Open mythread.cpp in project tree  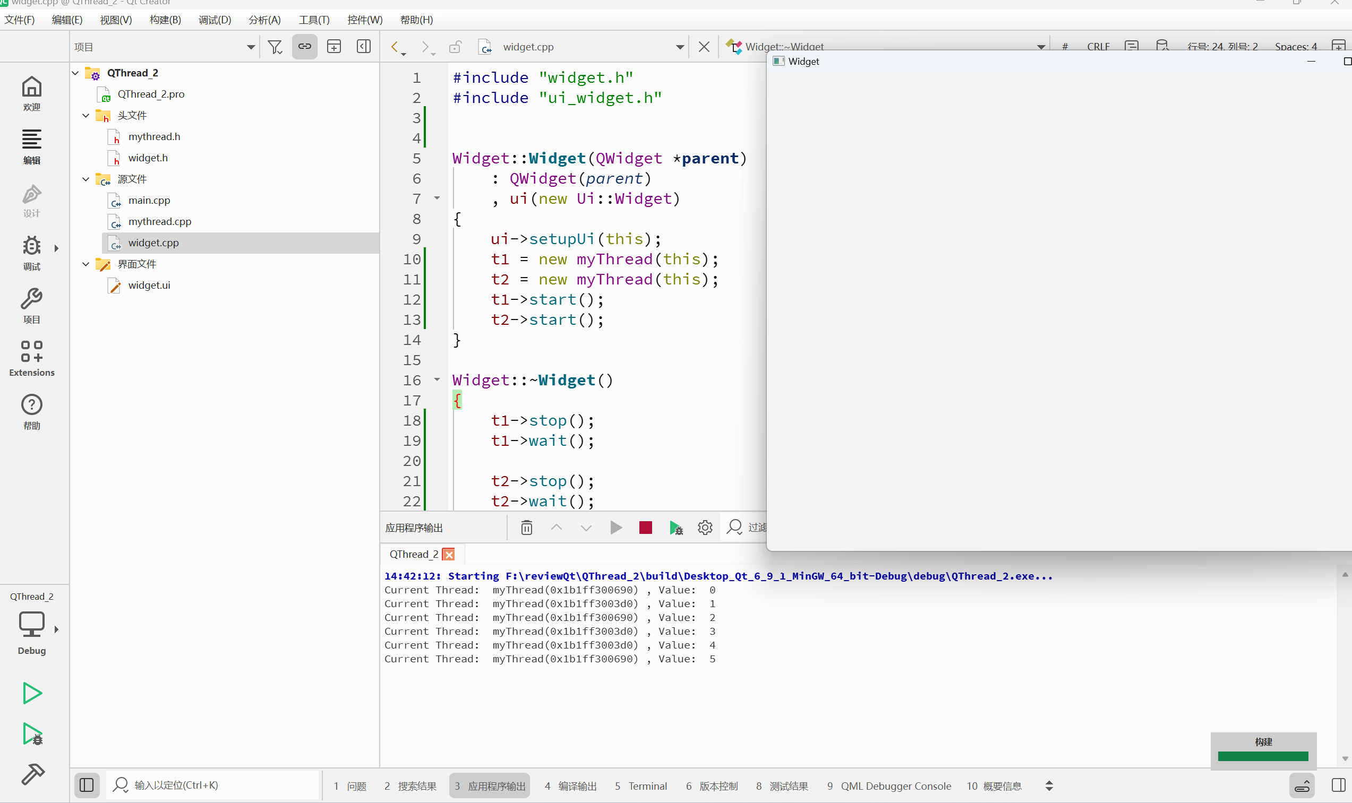pyautogui.click(x=160, y=222)
